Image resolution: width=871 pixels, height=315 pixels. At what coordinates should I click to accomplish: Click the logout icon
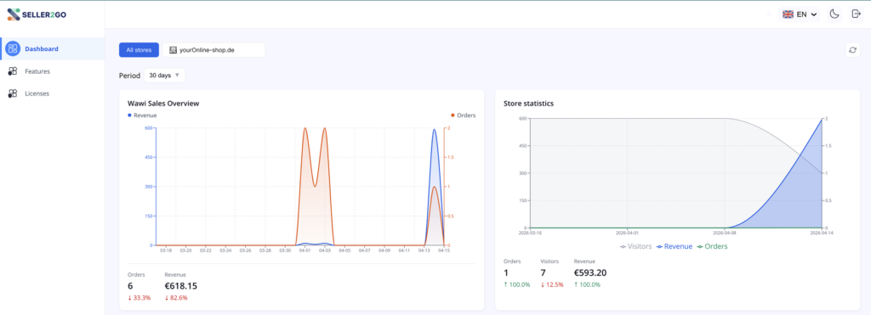click(856, 14)
